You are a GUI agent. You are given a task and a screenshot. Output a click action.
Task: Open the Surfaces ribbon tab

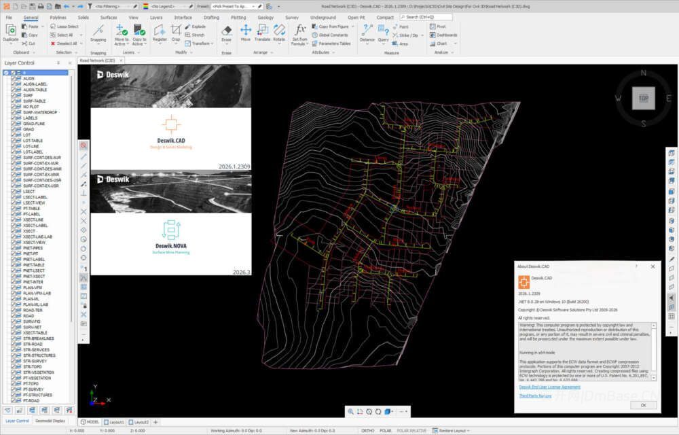[109, 17]
